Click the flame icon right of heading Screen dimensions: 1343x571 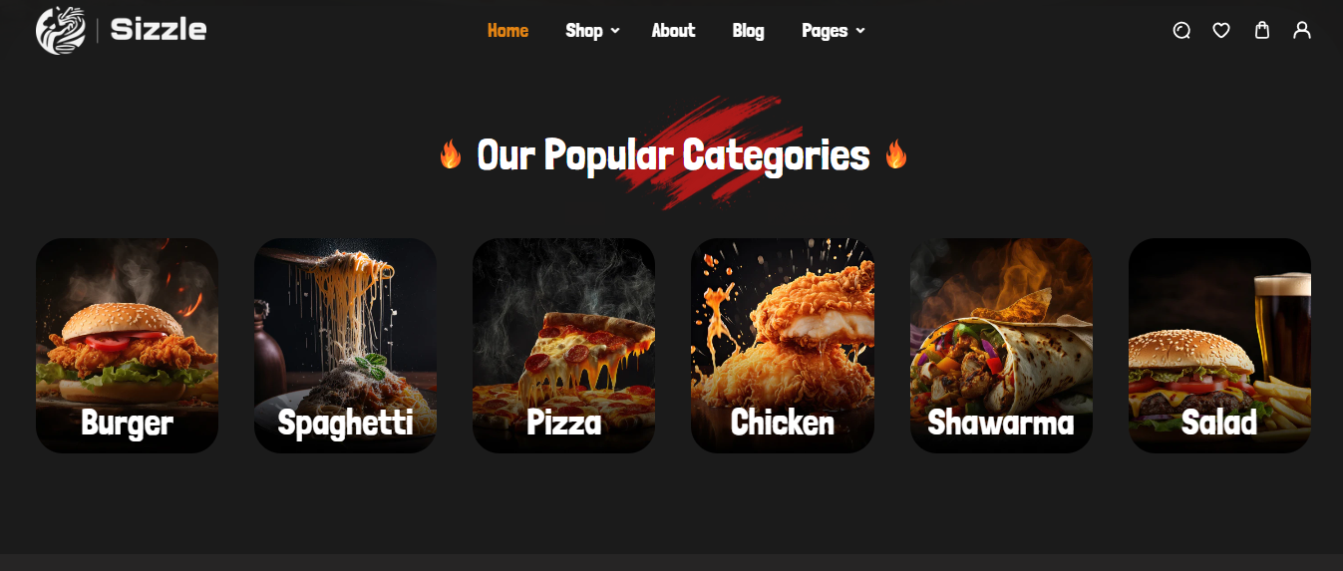coord(896,154)
